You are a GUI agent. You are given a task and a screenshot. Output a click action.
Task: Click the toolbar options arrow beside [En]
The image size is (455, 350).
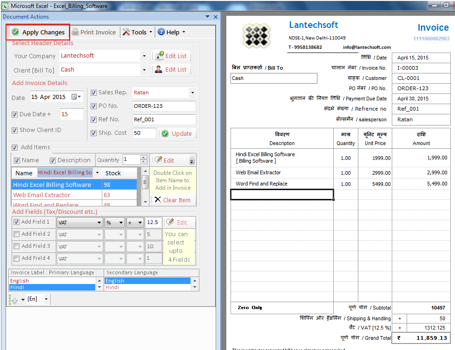click(x=23, y=299)
